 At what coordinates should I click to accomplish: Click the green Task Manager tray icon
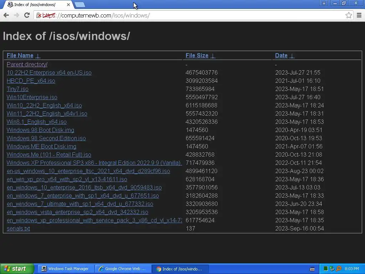click(326, 269)
